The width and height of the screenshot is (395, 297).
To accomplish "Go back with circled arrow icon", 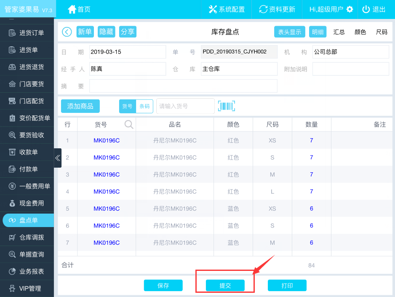I will 67,32.
